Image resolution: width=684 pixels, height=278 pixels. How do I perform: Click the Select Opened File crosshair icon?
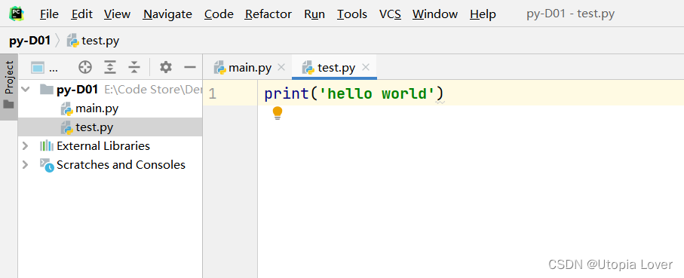click(x=85, y=67)
